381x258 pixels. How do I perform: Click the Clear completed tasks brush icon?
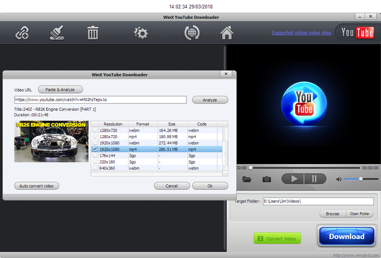pyautogui.click(x=57, y=33)
